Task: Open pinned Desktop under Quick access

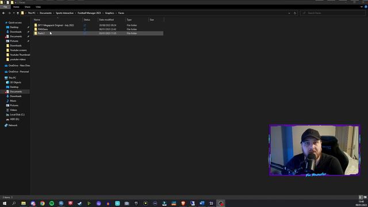Action: coord(14,27)
